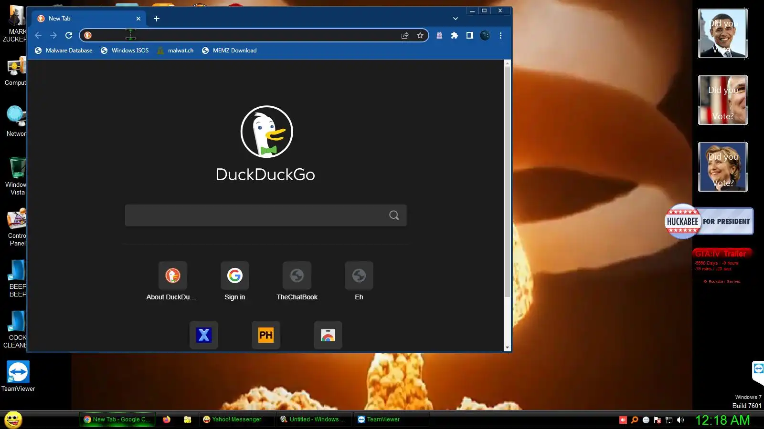Image resolution: width=764 pixels, height=429 pixels.
Task: Open the About DuckDu... shortcut tile
Action: (x=172, y=281)
